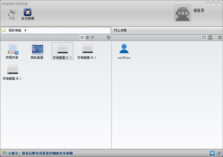The height and width of the screenshot is (157, 223).
Task: Open 我的桌面 desktop item
Action: point(37,51)
